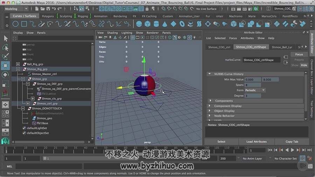Click the Copy Tab button
The image size is (315, 177).
click(x=292, y=141)
